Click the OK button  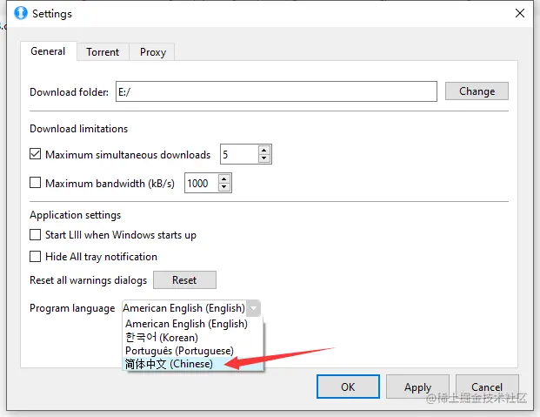(x=348, y=387)
